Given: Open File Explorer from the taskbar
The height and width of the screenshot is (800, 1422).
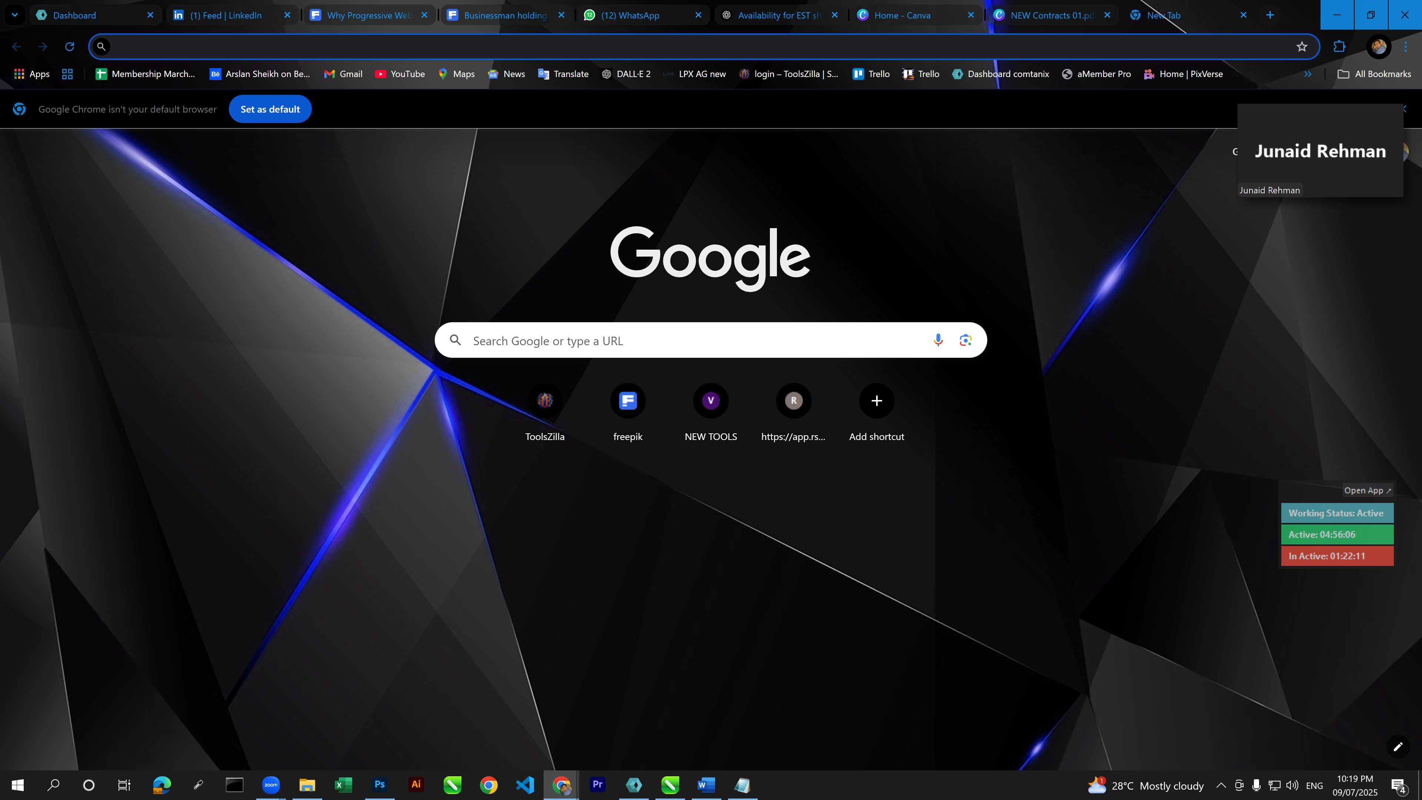Looking at the screenshot, I should [307, 784].
